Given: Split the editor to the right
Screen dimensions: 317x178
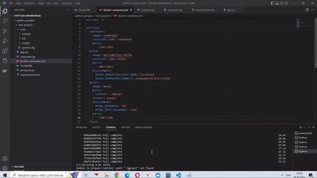Looking at the screenshot, I should click(x=307, y=10).
